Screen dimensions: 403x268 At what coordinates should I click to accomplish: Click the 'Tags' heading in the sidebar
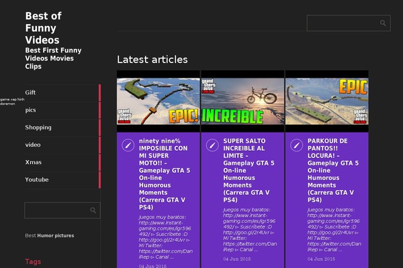pyautogui.click(x=33, y=261)
